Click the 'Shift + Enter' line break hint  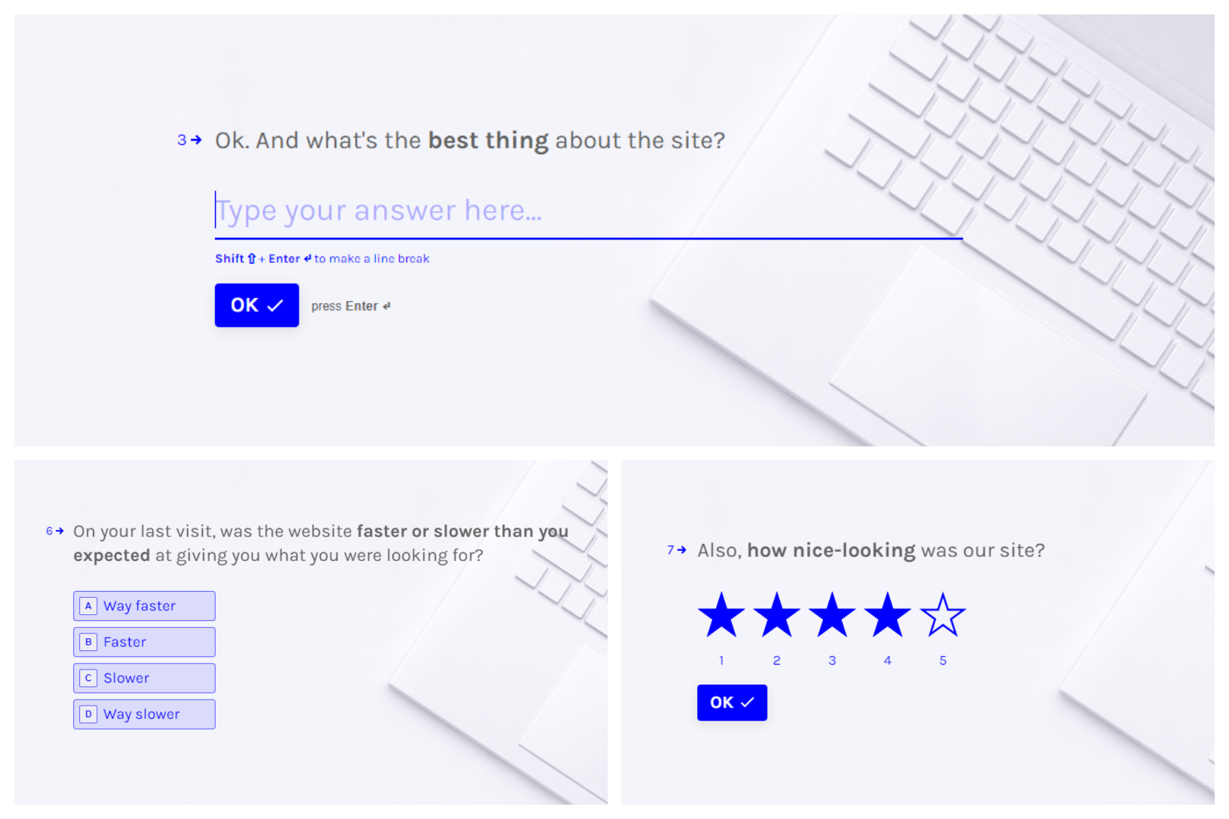click(x=321, y=258)
